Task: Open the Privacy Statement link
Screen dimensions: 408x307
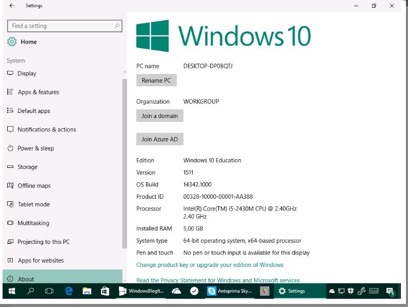Action: pyautogui.click(x=218, y=280)
